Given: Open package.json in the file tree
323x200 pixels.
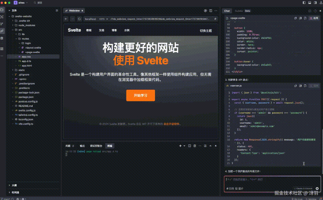Looking at the screenshot, I should [x=26, y=97].
